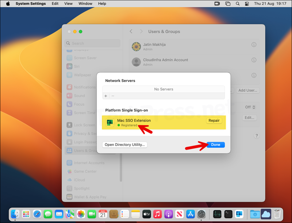This screenshot has height=223, width=292.
Task: Click Add User button in Users & Groups
Action: click(x=248, y=90)
